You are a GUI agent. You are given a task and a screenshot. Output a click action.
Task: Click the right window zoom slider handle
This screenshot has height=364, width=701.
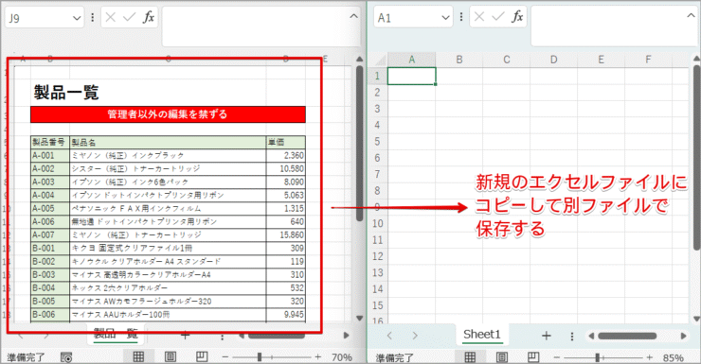pos(598,357)
